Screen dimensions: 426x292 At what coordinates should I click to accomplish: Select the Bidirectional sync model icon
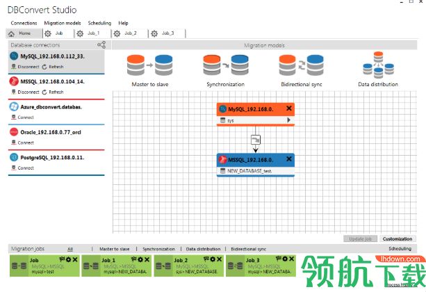pos(302,65)
